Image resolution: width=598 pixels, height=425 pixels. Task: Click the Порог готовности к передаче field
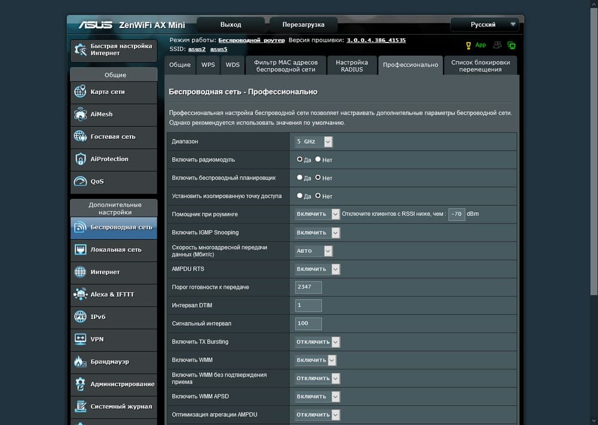(308, 287)
